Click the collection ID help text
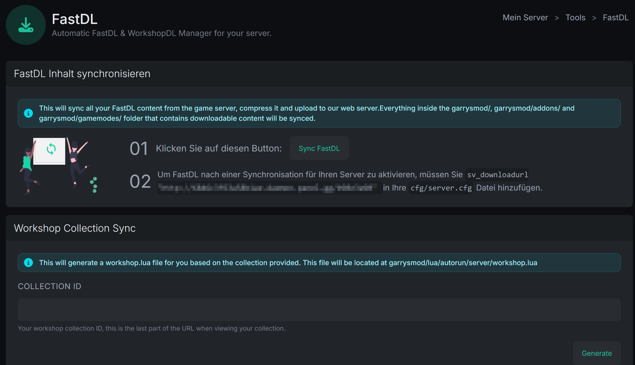The image size is (635, 365). [151, 328]
